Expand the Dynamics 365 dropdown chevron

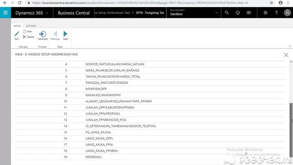47,13
